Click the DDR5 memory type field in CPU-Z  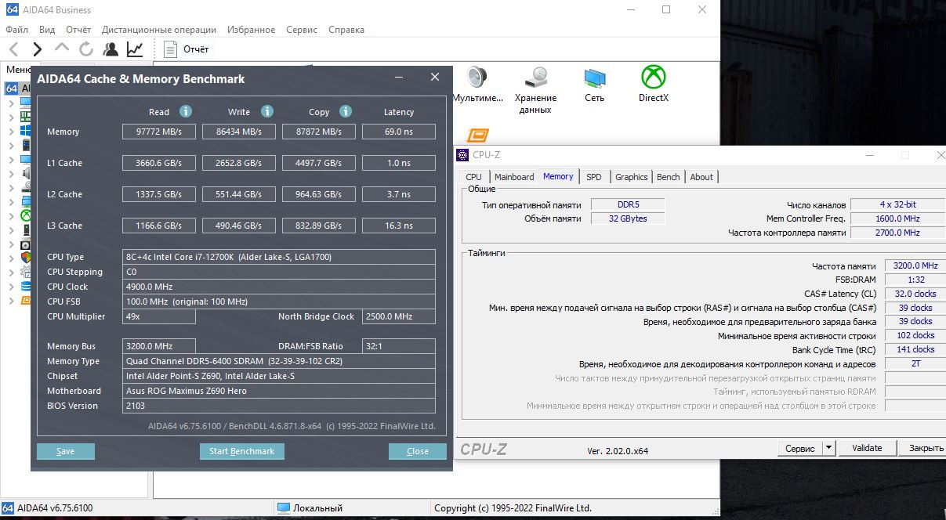628,204
